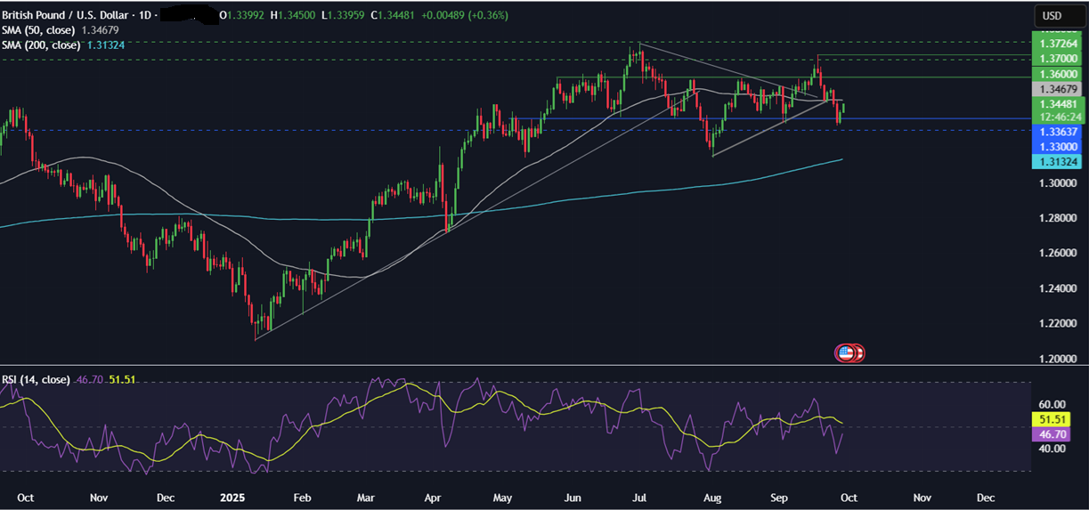Click the US flag economic event icon
Screen dimensions: 1089x510
click(x=844, y=353)
